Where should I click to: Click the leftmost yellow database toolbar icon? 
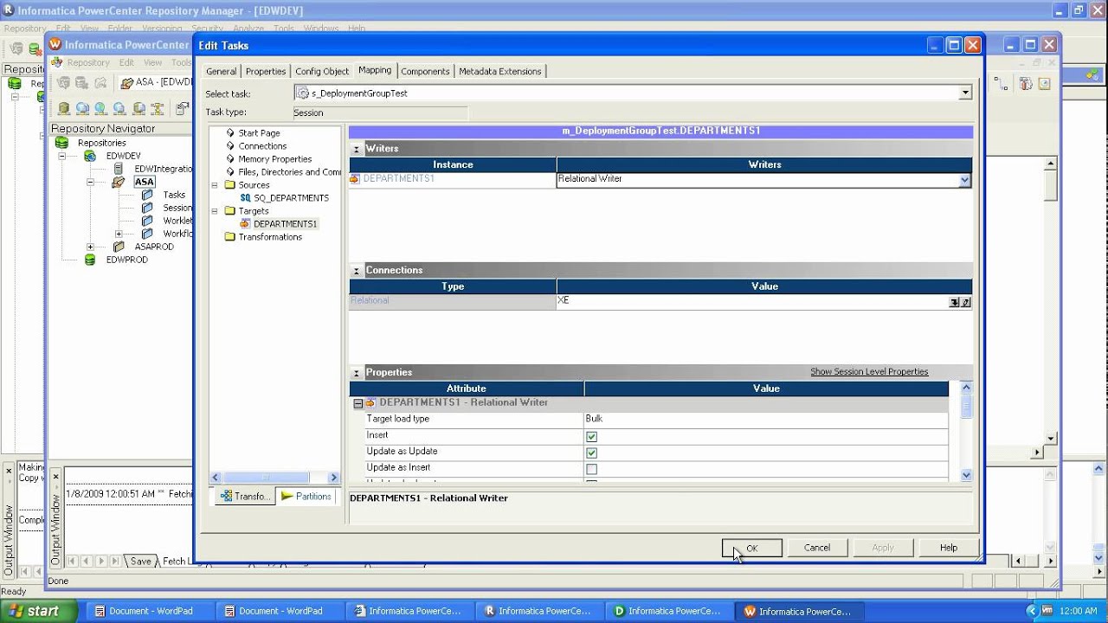64,109
